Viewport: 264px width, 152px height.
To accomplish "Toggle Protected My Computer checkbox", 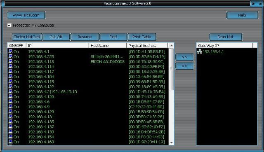I will coord(9,25).
